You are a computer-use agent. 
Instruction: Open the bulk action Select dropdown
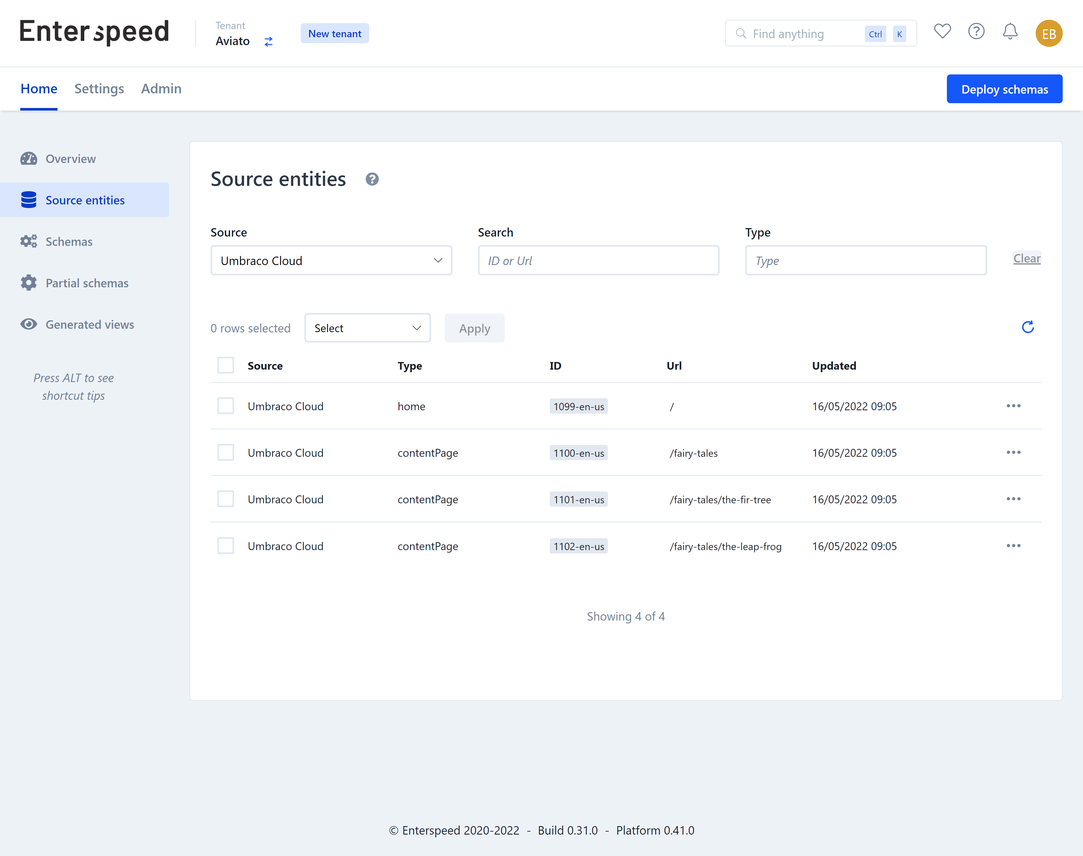[x=367, y=328]
